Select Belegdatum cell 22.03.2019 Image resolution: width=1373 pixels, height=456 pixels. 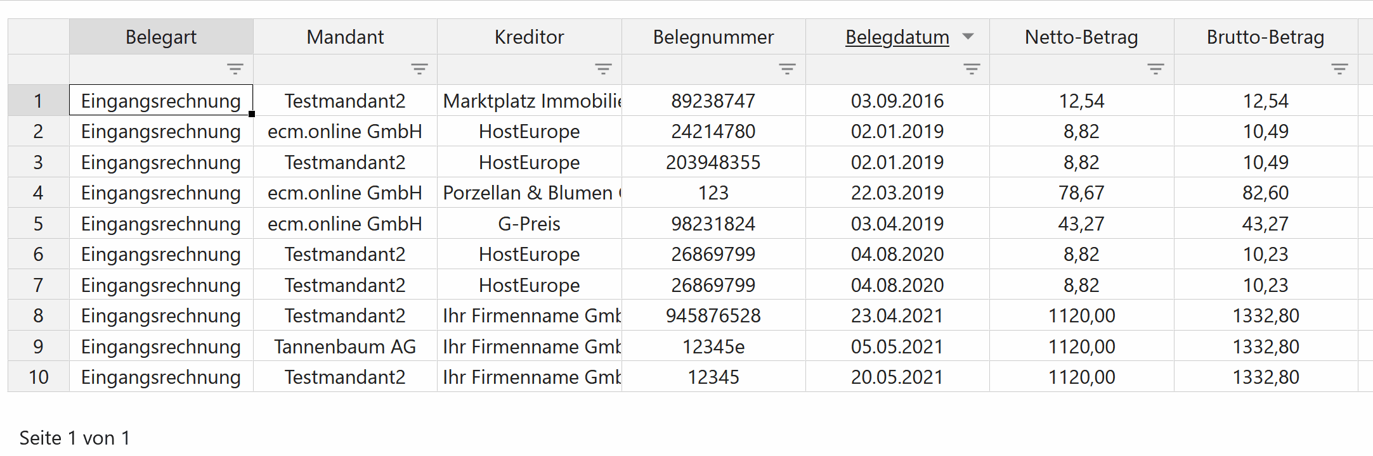click(897, 193)
